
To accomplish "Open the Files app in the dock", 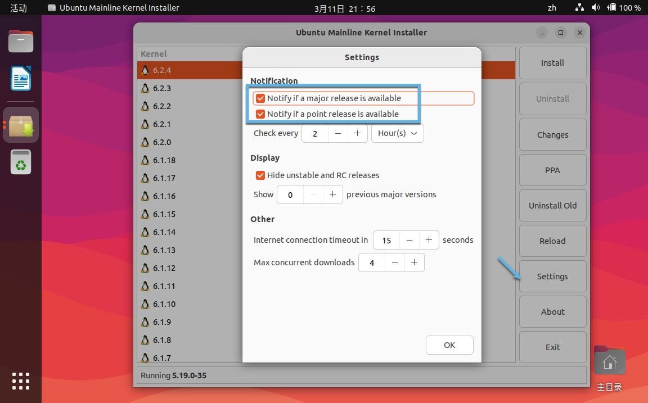I will click(x=21, y=42).
